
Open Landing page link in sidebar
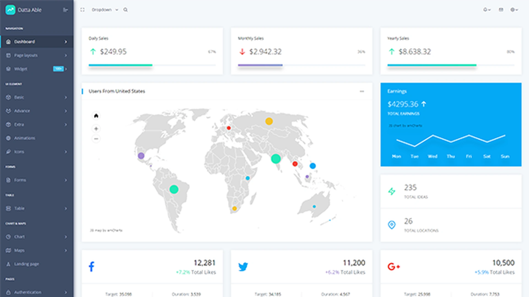coord(26,264)
